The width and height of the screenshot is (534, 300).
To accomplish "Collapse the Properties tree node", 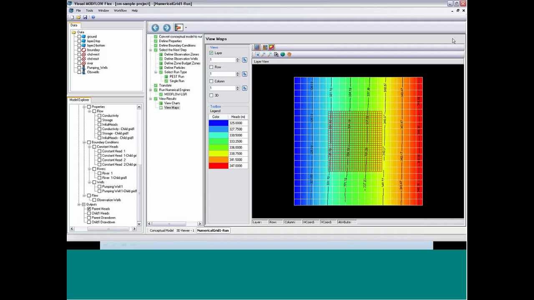I will click(84, 107).
